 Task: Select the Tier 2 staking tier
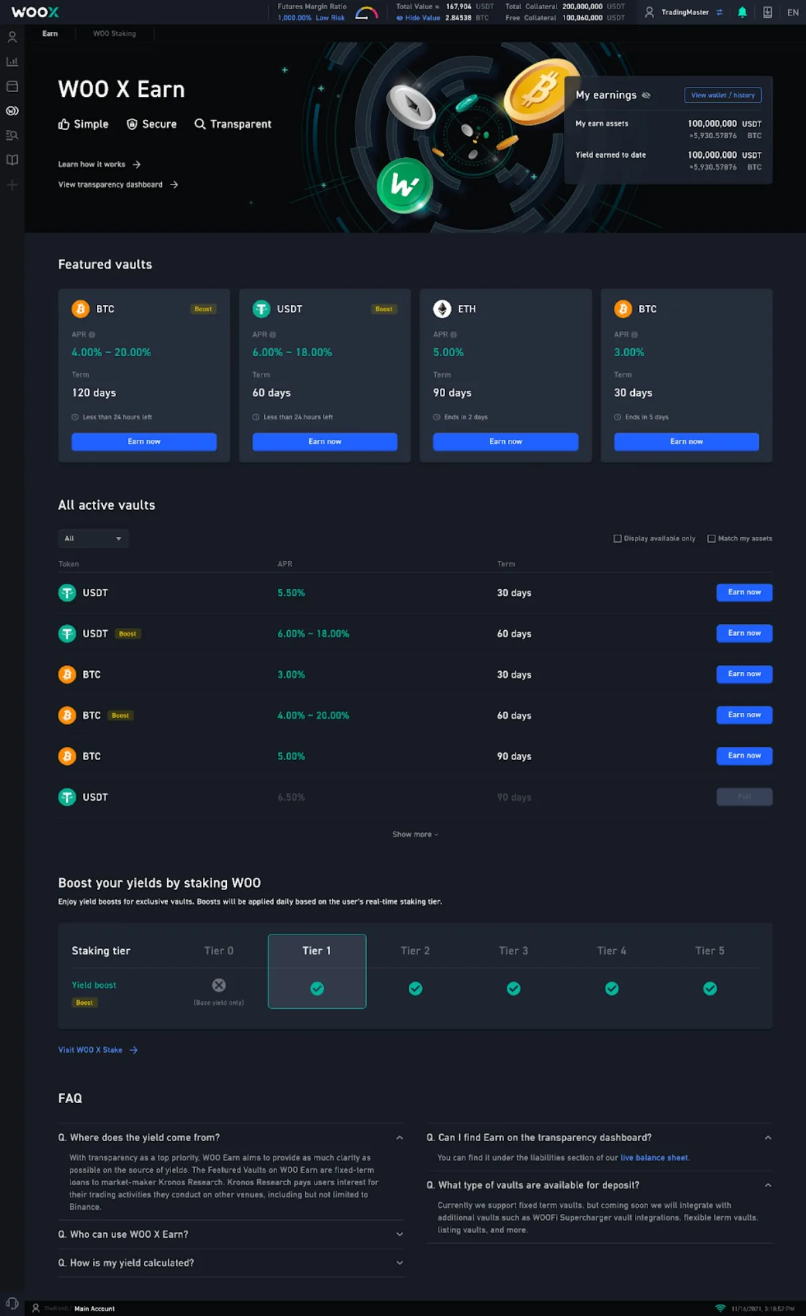tap(415, 951)
